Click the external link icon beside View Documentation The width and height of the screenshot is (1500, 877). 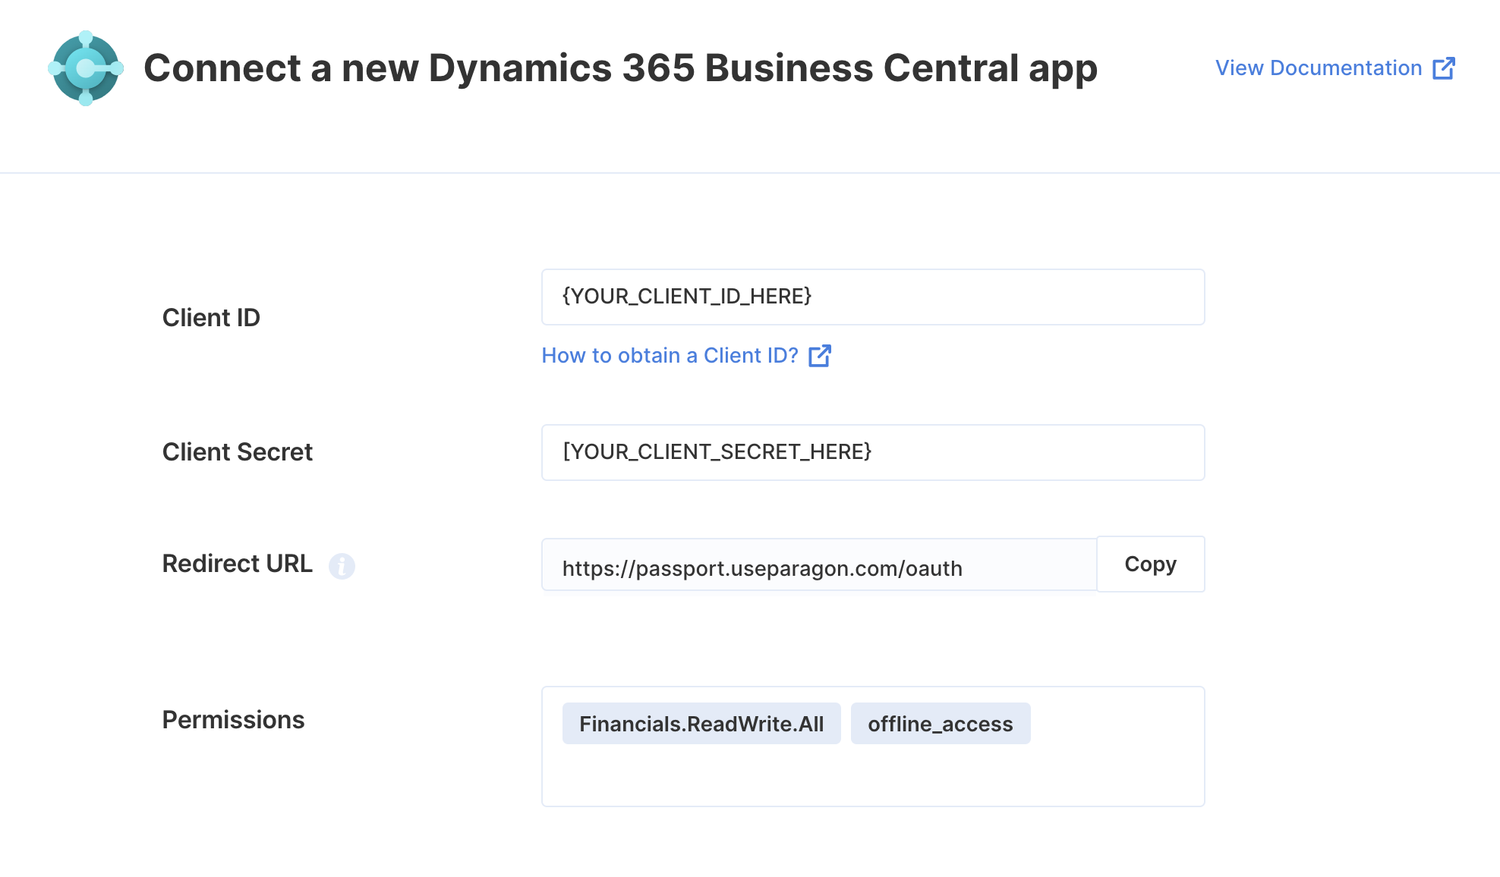pyautogui.click(x=1443, y=68)
